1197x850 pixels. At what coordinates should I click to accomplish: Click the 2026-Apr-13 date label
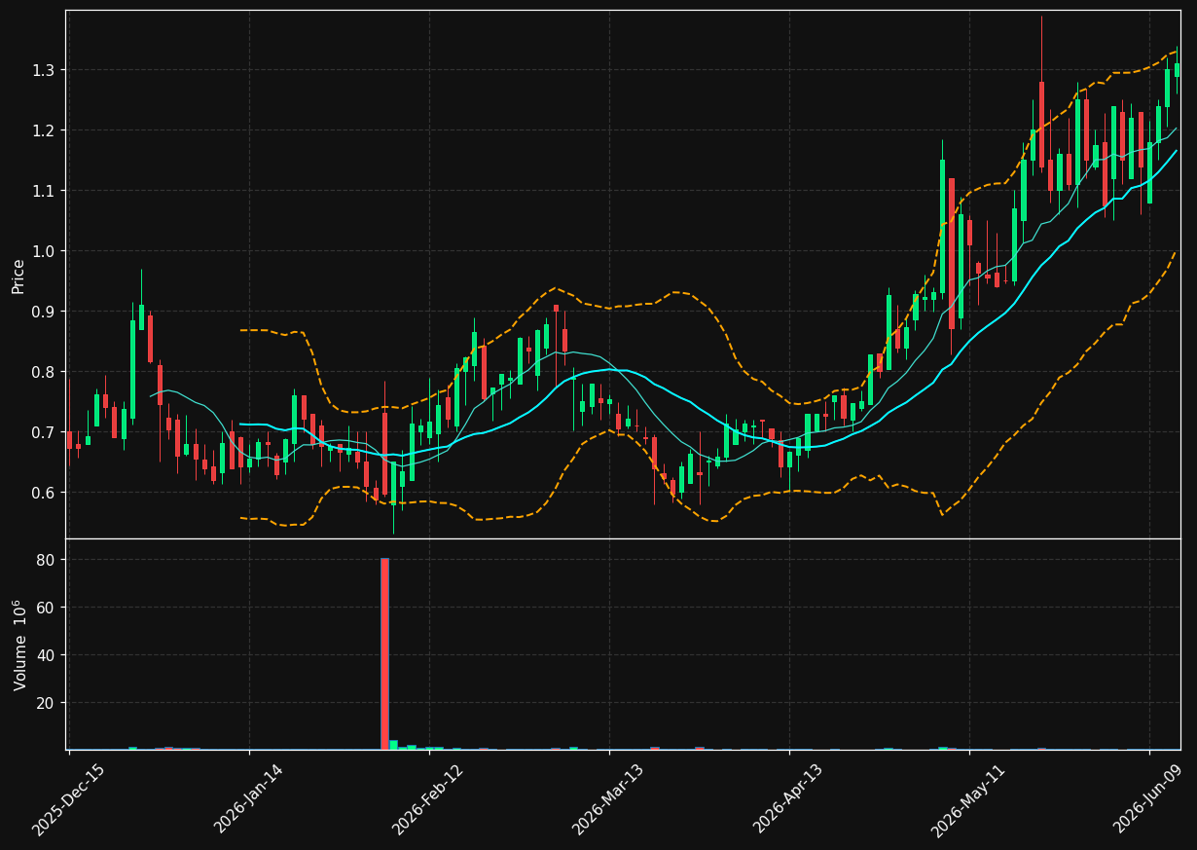pos(789,798)
